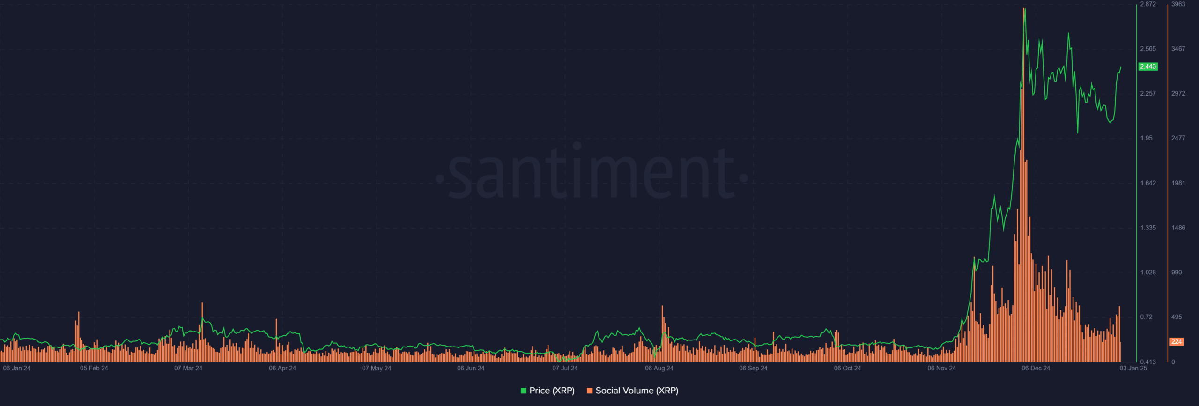Click the 0.72 price axis value

point(1147,317)
